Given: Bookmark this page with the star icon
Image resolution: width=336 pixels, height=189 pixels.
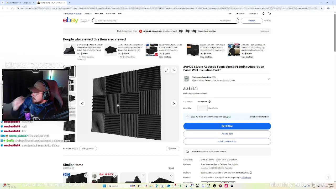Looking at the screenshot, I should tap(322, 8).
